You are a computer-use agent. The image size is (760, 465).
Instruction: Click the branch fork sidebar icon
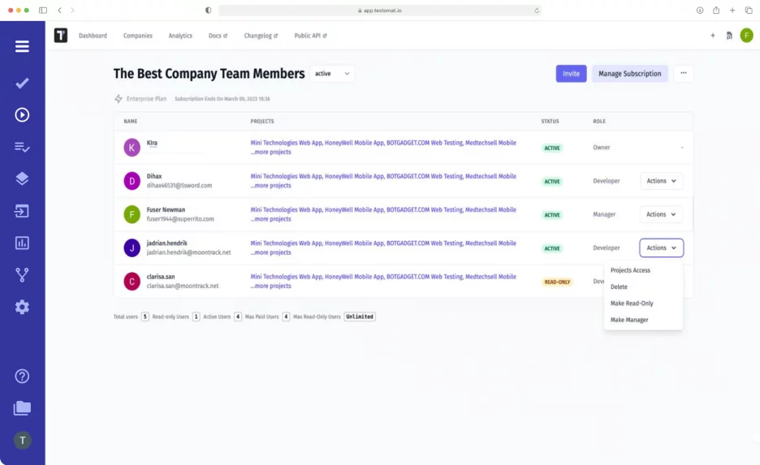point(22,275)
